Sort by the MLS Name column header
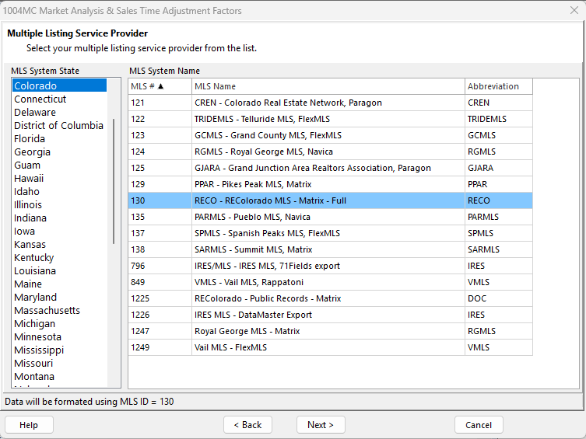This screenshot has width=586, height=439. pos(328,86)
